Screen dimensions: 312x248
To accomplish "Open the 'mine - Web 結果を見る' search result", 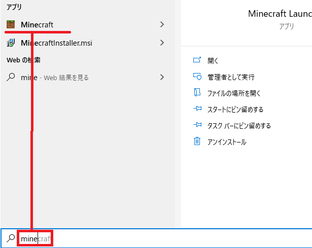I will pyautogui.click(x=88, y=78).
